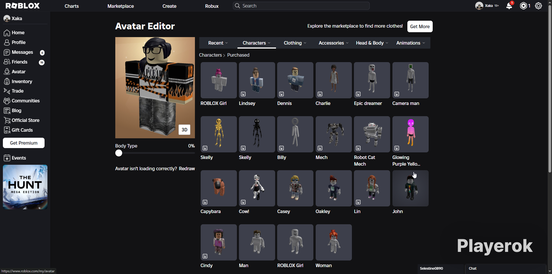The height and width of the screenshot is (274, 552).
Task: Expand the Animations dropdown
Action: (411, 43)
